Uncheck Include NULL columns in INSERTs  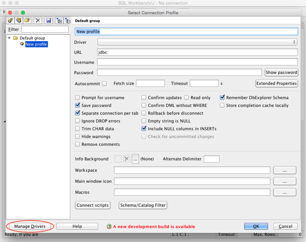tap(144, 129)
